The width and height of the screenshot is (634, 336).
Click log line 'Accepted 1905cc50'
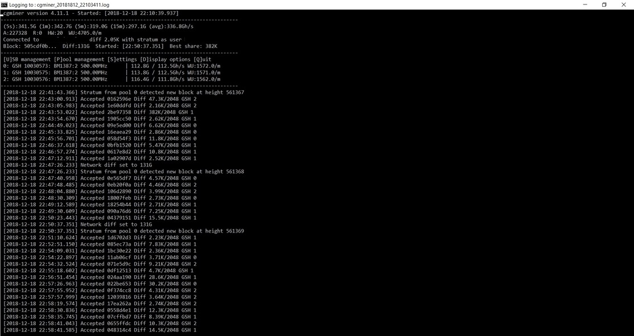coord(100,119)
